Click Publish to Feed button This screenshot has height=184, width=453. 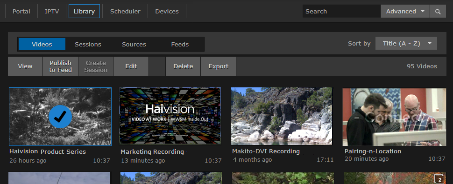click(60, 66)
